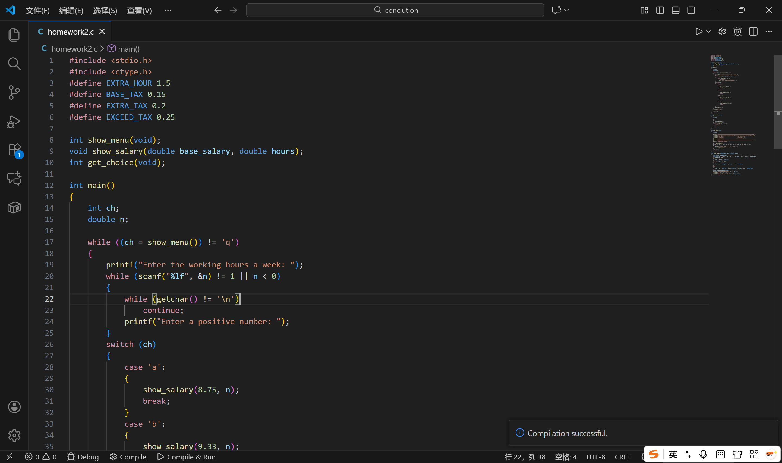Click Compile & Run in status bar
Viewport: 782px width, 463px height.
click(x=186, y=457)
